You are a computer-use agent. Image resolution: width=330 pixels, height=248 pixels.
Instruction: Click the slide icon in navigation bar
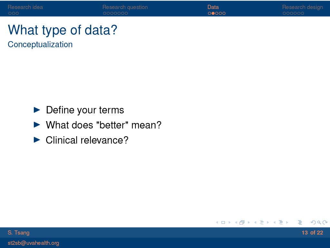[223, 222]
